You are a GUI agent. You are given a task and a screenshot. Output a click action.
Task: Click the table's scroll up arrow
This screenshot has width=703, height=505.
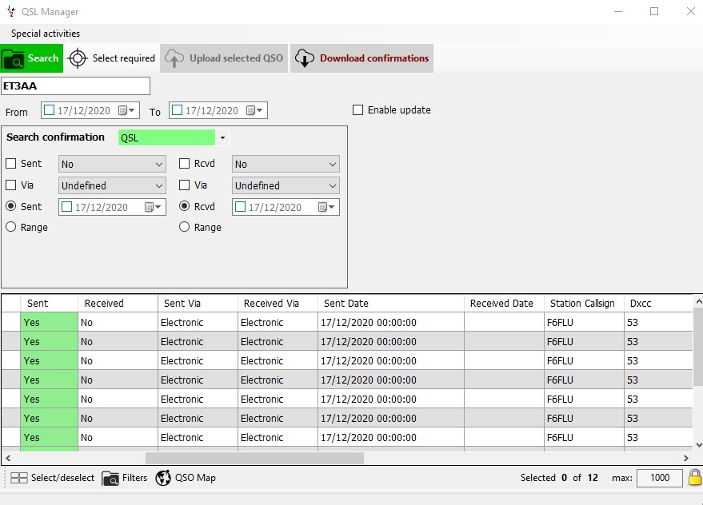(698, 302)
